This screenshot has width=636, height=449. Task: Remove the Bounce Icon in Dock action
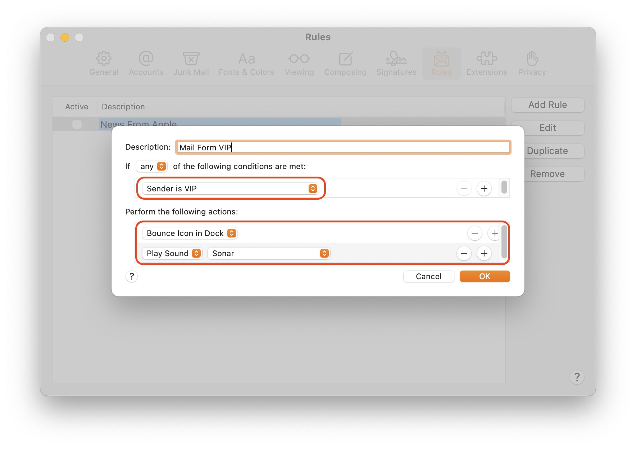(474, 233)
